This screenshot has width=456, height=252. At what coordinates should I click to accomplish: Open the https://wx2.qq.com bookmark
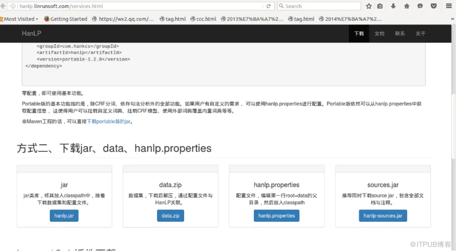click(123, 19)
